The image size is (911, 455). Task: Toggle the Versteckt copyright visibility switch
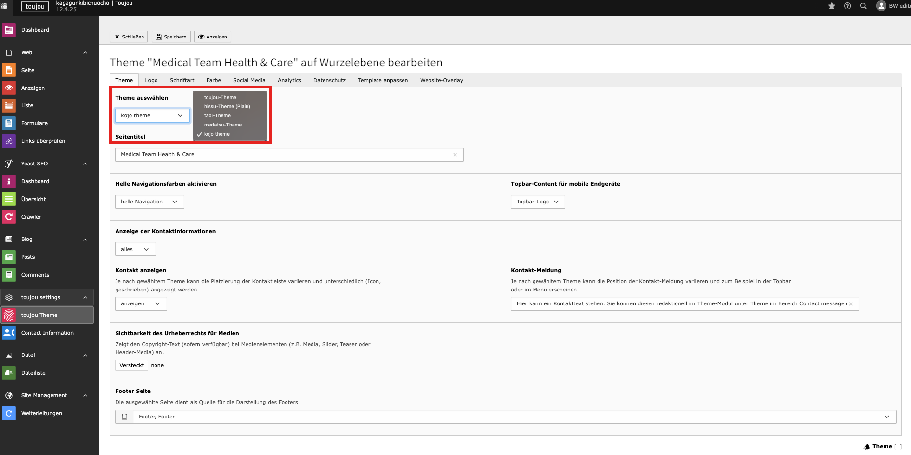131,365
